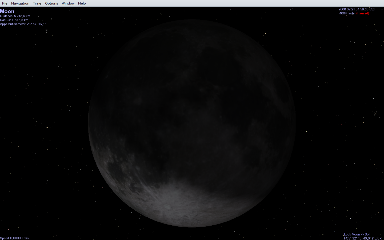The height and width of the screenshot is (240, 384).
Task: Click the date and time display
Action: coord(357,9)
